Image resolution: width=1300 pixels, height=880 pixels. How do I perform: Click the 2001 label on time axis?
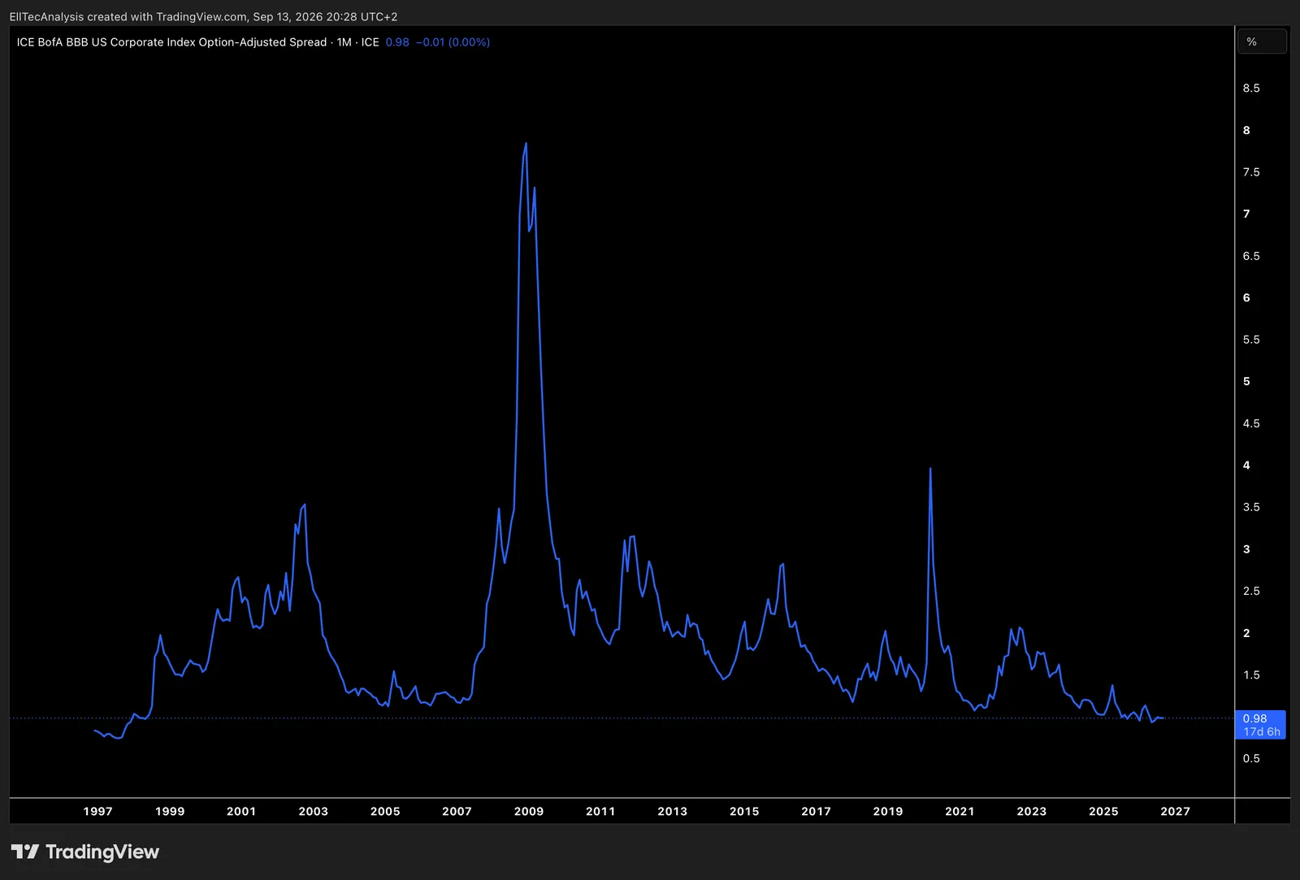click(x=241, y=811)
